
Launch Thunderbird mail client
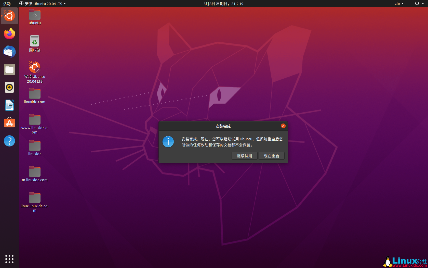pos(9,52)
